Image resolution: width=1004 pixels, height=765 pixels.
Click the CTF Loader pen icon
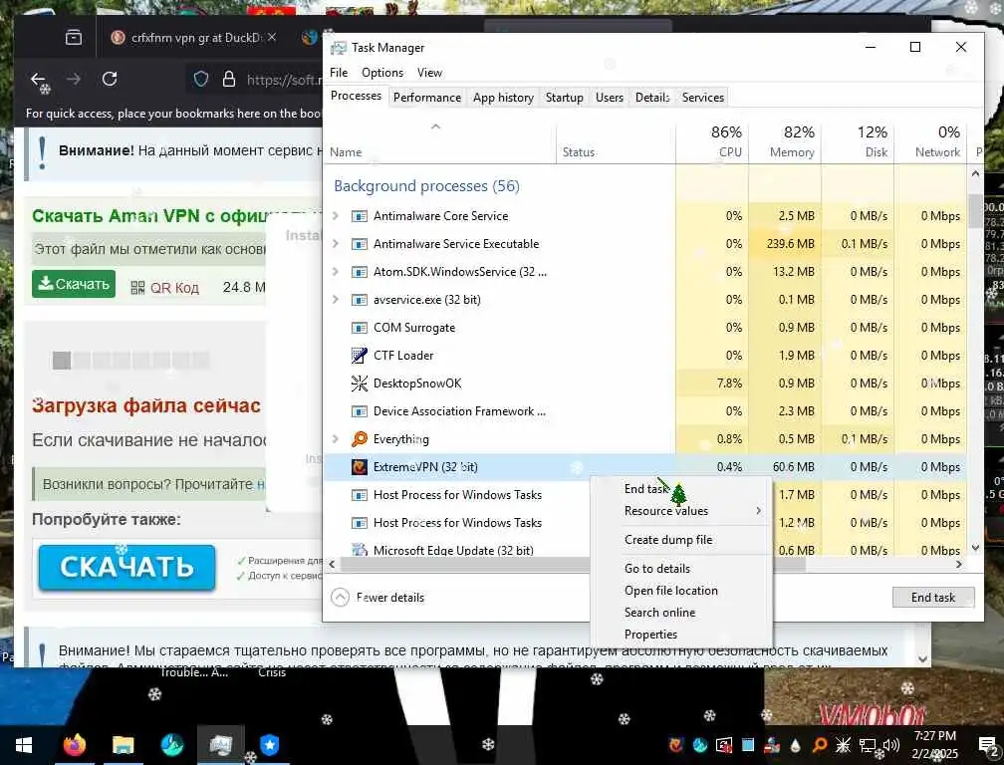pos(360,356)
